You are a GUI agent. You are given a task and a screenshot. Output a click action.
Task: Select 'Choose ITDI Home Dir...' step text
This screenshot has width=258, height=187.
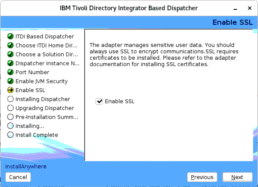click(46, 45)
